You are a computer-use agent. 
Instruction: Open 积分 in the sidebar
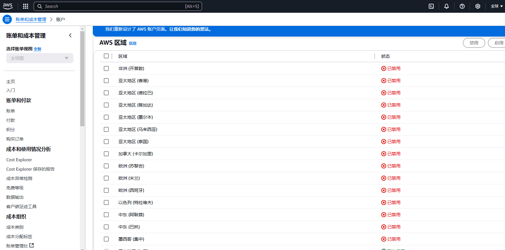[x=11, y=130]
